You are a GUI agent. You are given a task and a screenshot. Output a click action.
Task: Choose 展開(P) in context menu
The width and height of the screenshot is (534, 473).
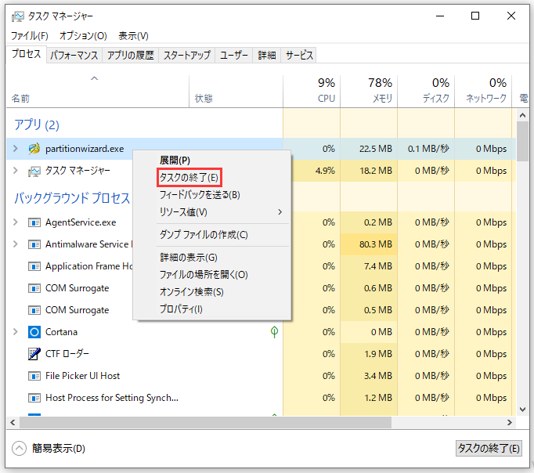(212, 160)
